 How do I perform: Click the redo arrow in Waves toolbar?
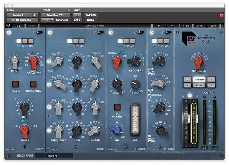click(x=32, y=26)
